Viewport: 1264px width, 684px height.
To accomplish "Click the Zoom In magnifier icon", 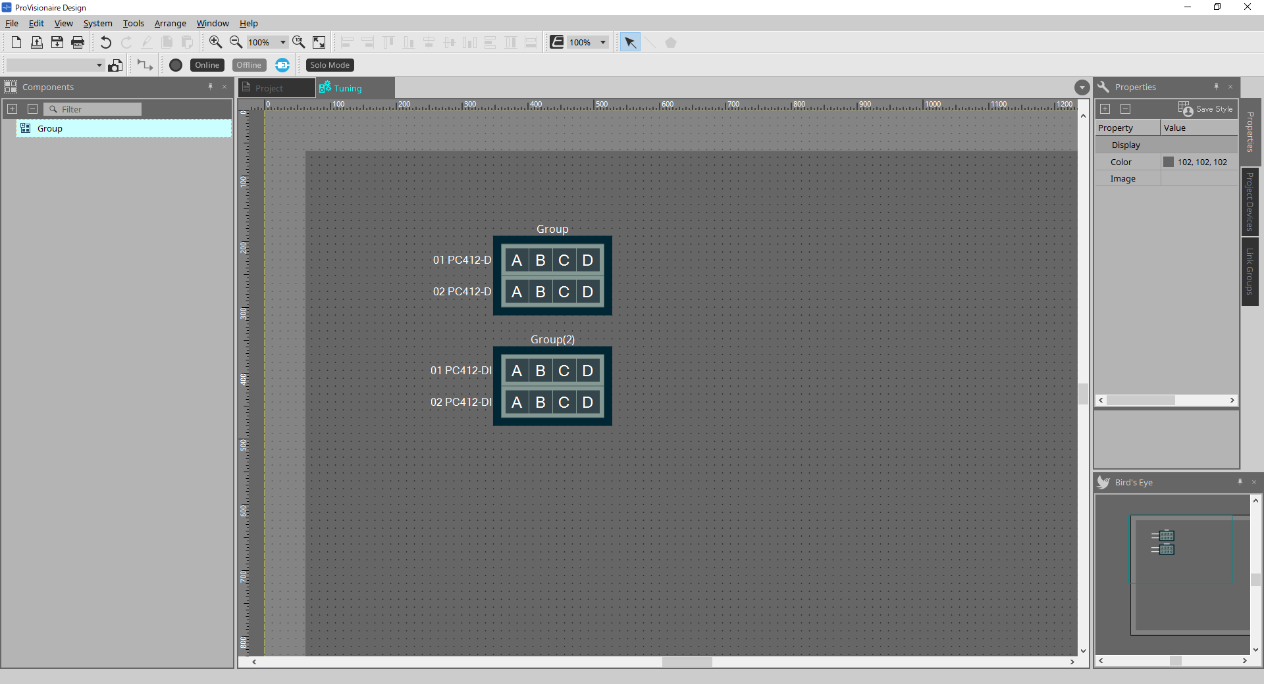I will [215, 43].
